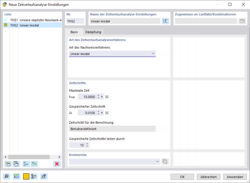Open the fx formula function icon

click(x=44, y=176)
